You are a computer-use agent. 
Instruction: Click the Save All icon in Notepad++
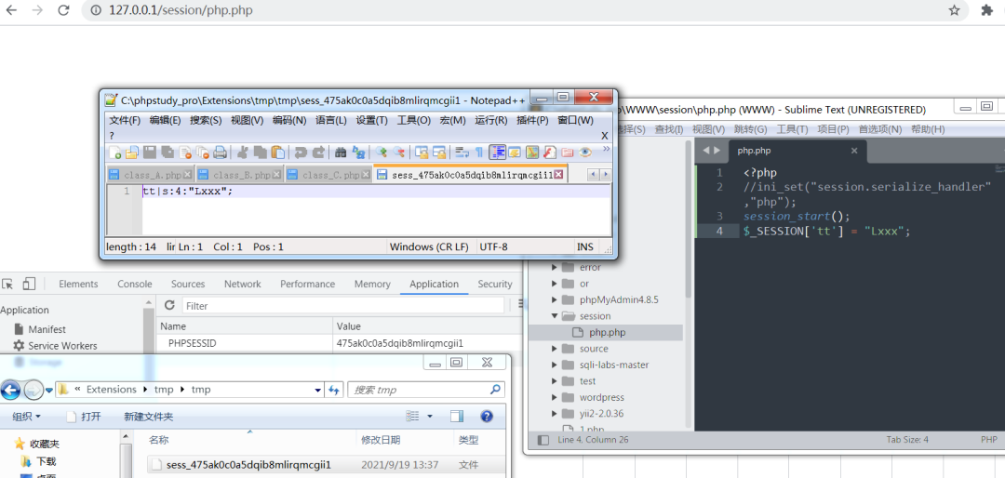167,153
